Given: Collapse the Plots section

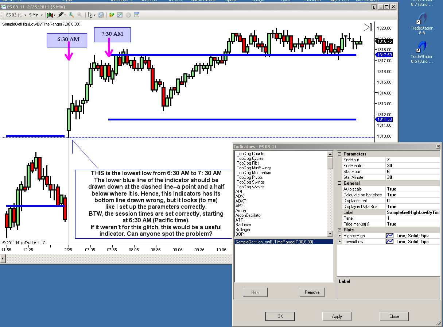Looking at the screenshot, I should (x=340, y=230).
